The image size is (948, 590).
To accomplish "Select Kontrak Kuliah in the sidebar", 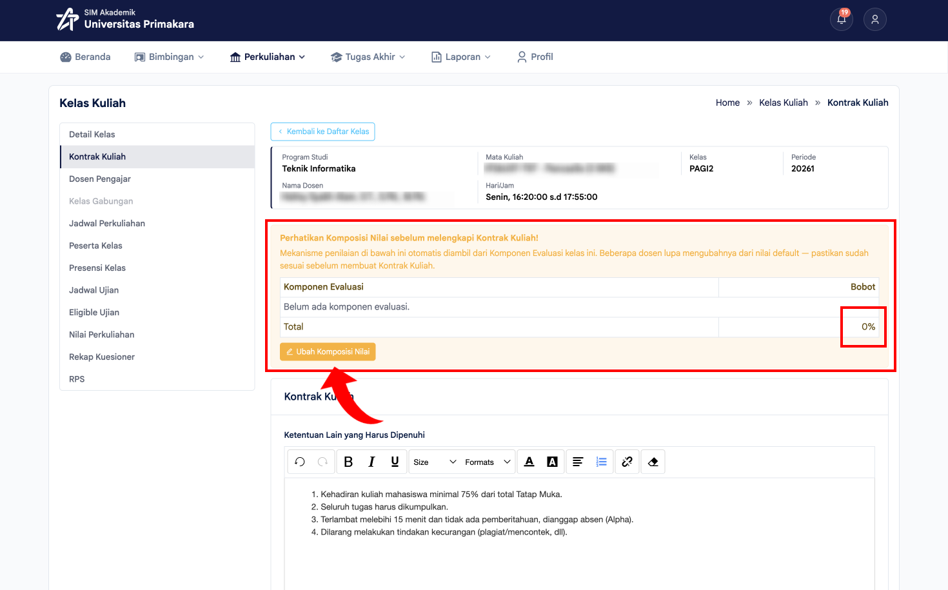I will pos(157,157).
